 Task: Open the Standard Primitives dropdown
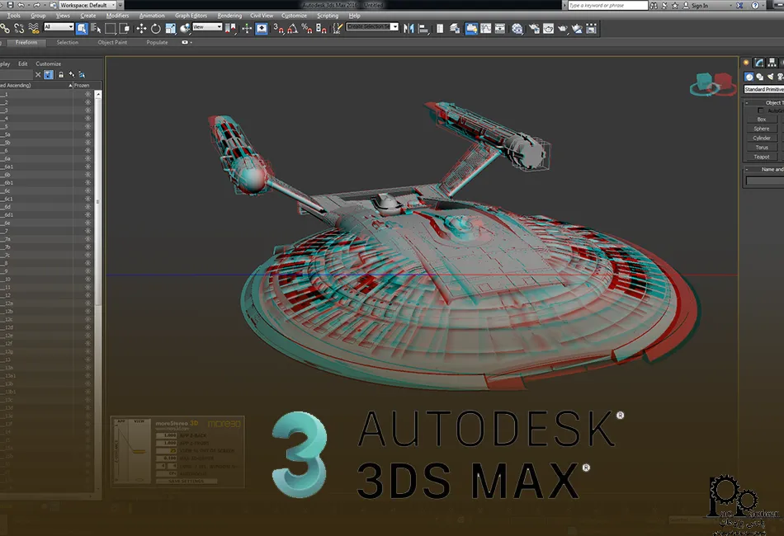pos(763,89)
